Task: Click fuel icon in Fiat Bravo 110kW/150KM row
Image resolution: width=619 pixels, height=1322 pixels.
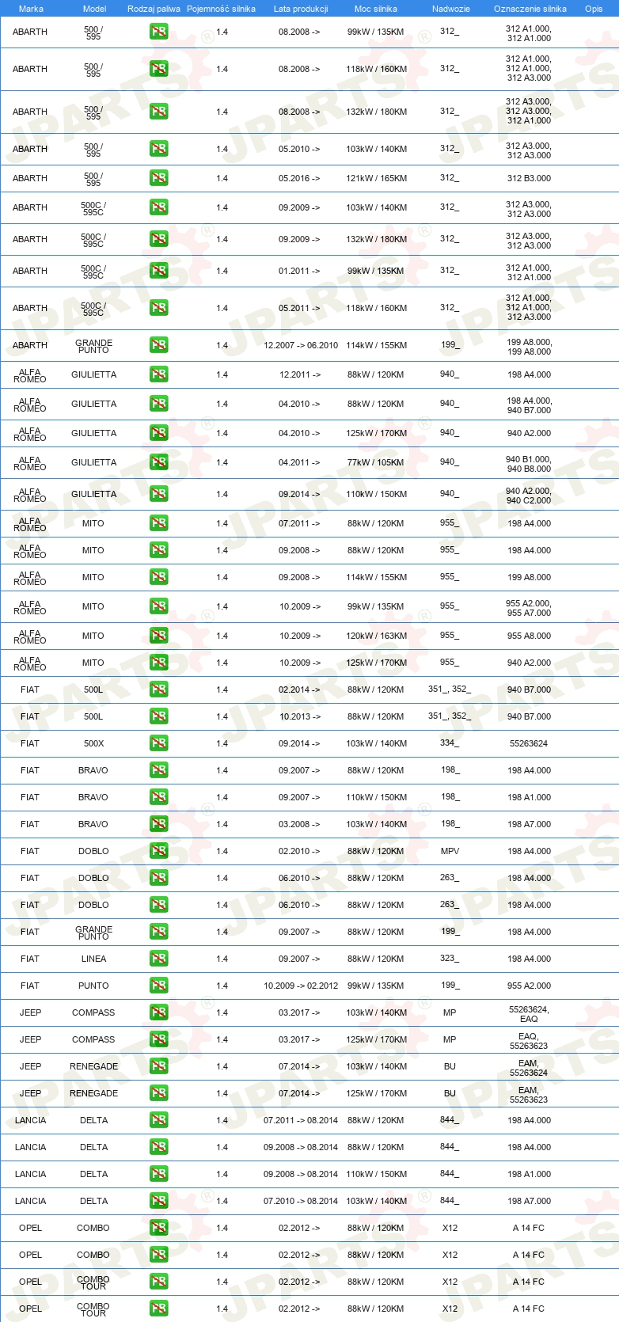Action: pos(158,797)
